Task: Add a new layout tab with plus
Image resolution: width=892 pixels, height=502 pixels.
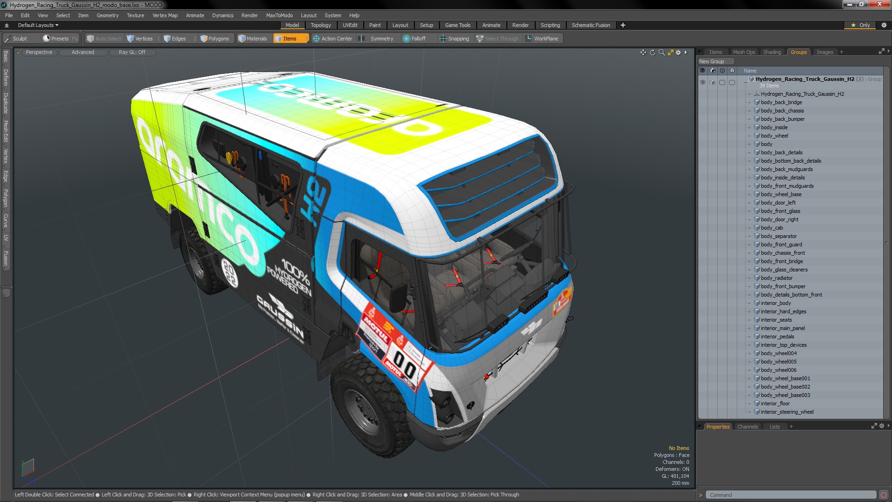Action: 623,25
